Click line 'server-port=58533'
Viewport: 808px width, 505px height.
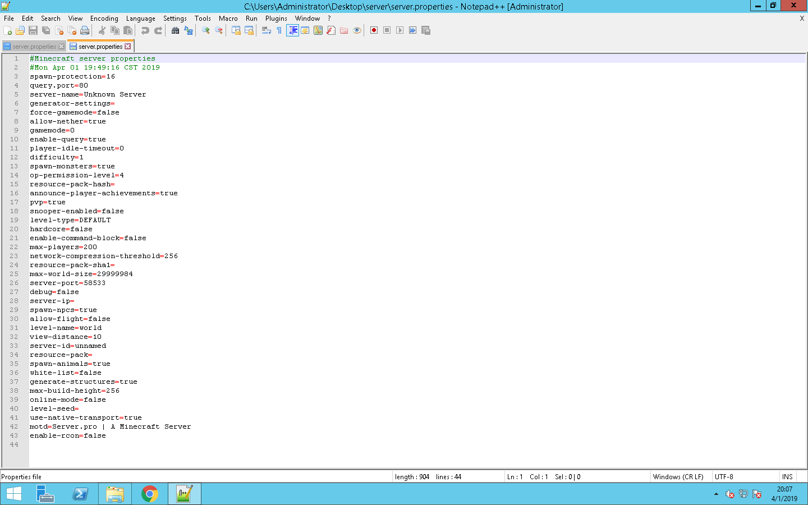coord(68,283)
